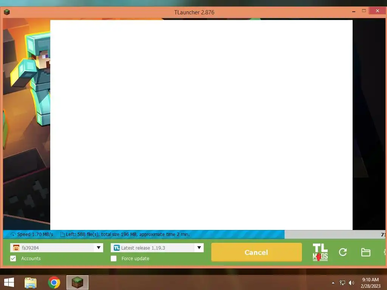Open the game folder icon
The height and width of the screenshot is (290, 387).
pyautogui.click(x=365, y=252)
